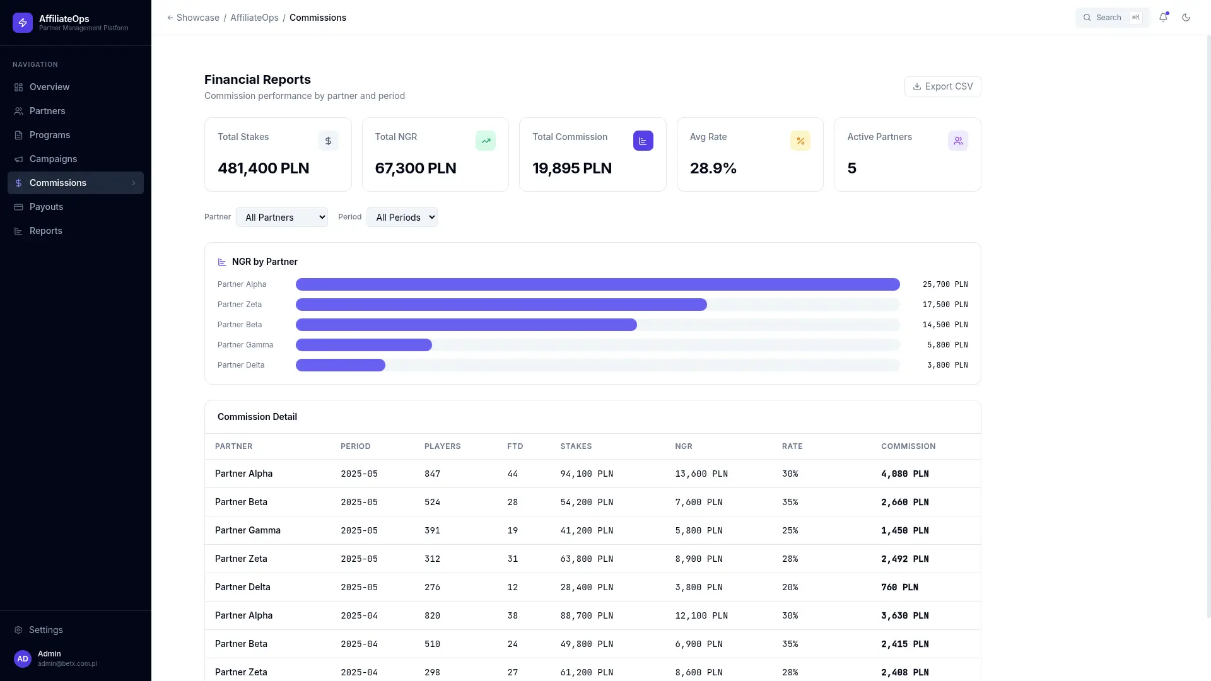
Task: Click the Settings gear icon
Action: [x=18, y=630]
